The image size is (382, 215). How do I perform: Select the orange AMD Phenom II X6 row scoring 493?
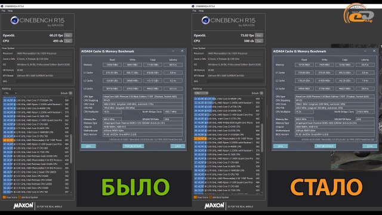pyautogui.click(x=36, y=140)
